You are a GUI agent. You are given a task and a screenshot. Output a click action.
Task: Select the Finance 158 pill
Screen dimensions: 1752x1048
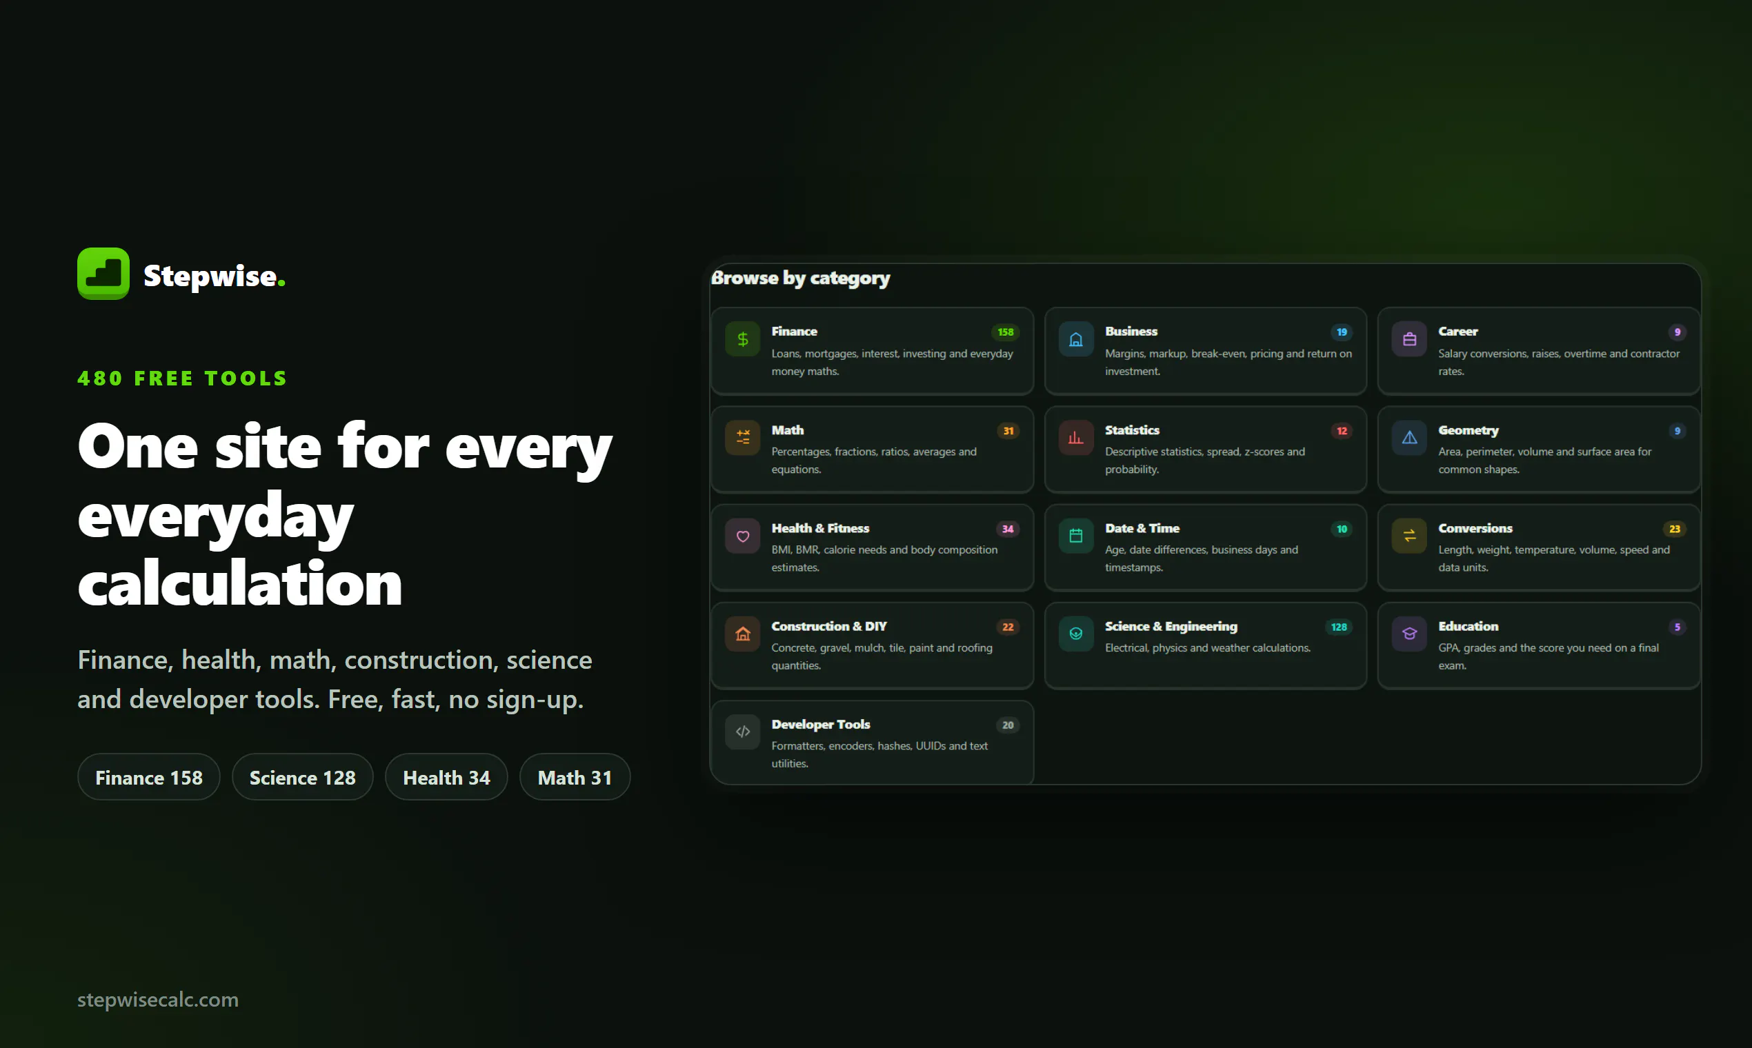coord(149,777)
